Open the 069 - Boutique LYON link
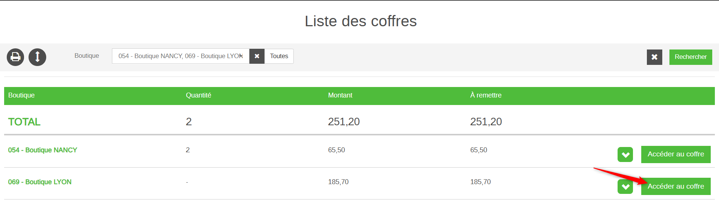Screen dimensions: 719x201 pos(40,182)
